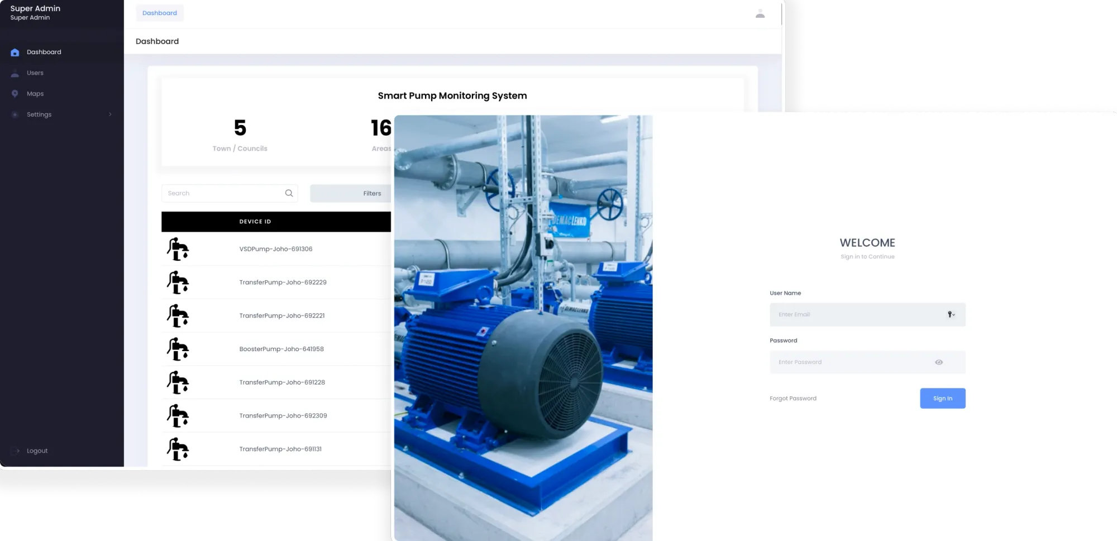Click the Forgot Password link
The height and width of the screenshot is (541, 1117).
point(793,399)
